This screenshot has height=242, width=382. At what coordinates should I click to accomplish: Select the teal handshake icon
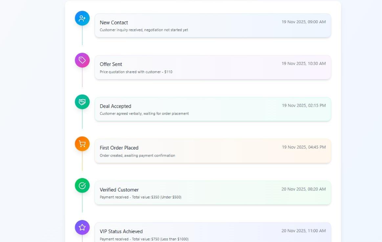[x=82, y=102]
